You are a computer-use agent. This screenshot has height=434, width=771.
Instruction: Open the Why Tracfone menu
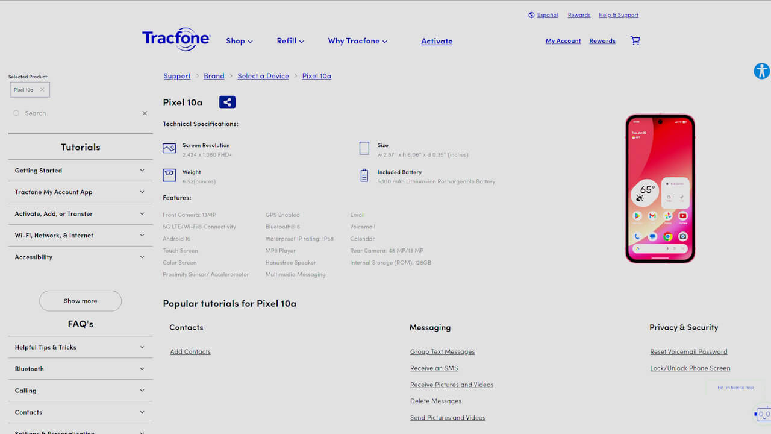pos(357,41)
